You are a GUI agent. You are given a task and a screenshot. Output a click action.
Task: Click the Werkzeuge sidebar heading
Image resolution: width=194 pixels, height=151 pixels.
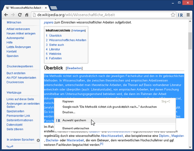point(14,92)
